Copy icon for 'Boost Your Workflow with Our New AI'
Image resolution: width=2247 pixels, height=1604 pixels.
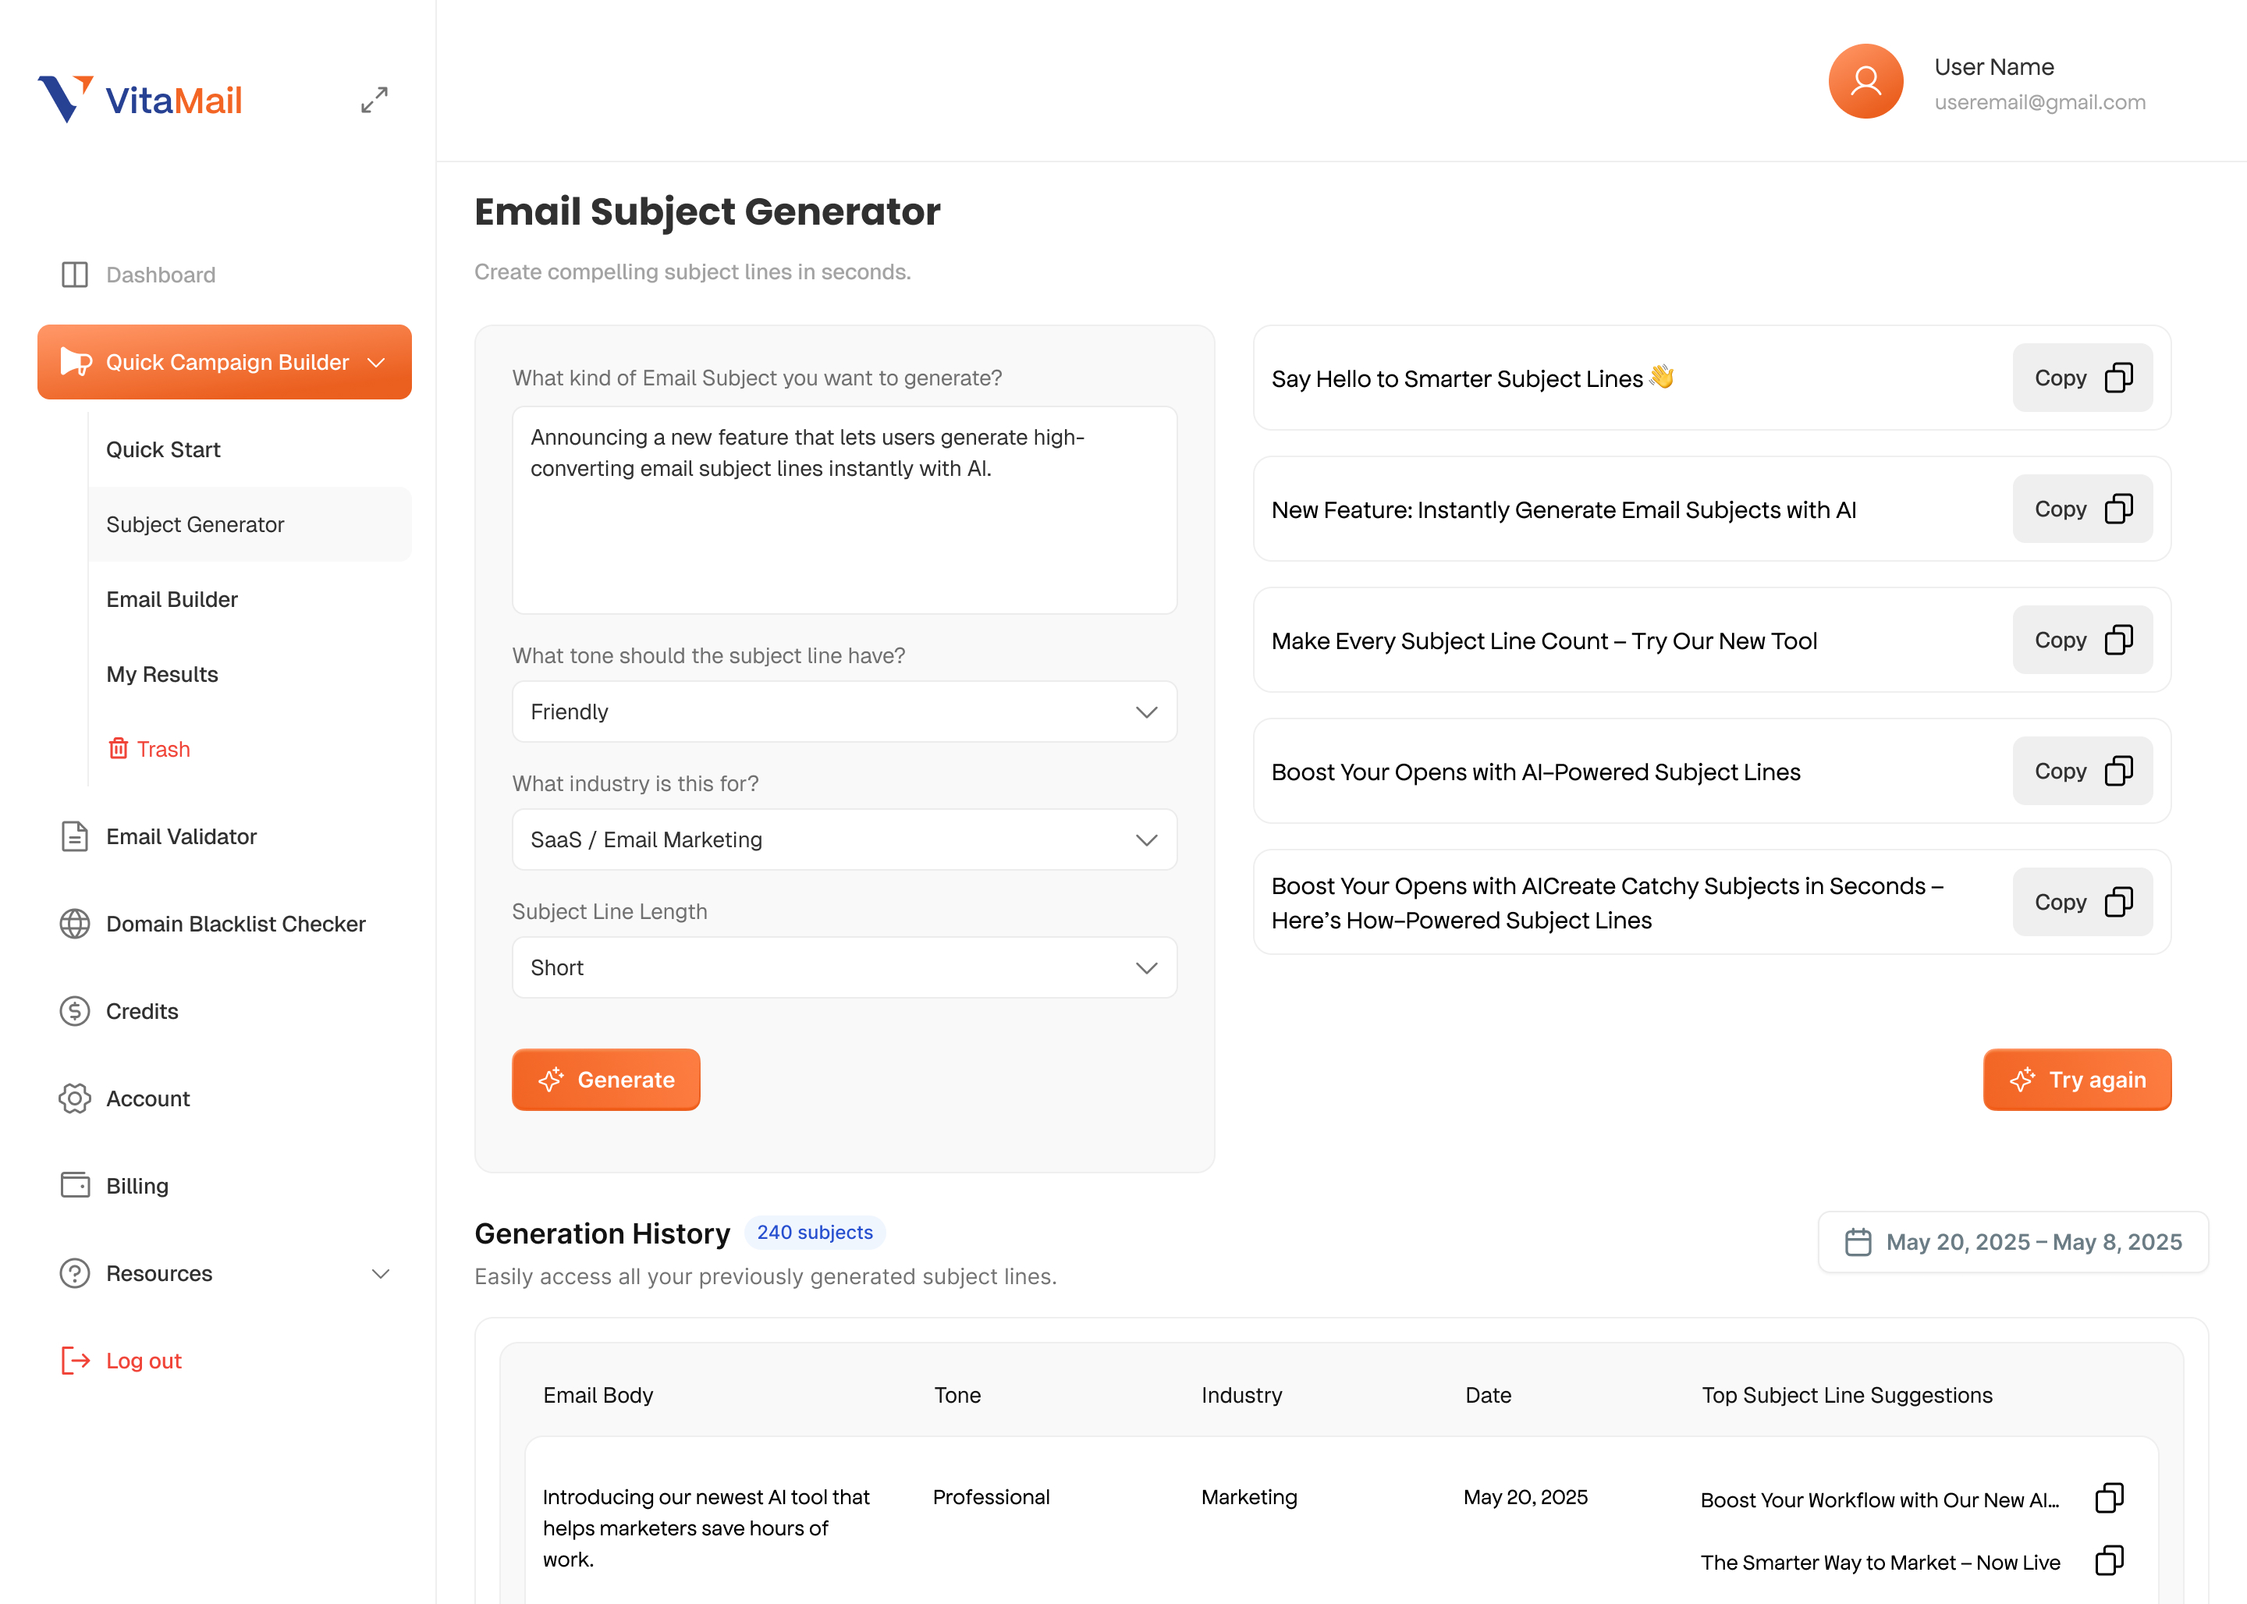[x=2109, y=1499]
